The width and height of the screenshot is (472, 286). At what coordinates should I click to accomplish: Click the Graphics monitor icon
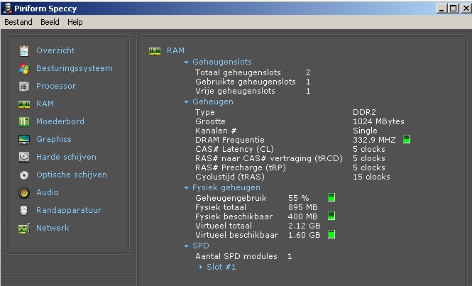pos(24,139)
